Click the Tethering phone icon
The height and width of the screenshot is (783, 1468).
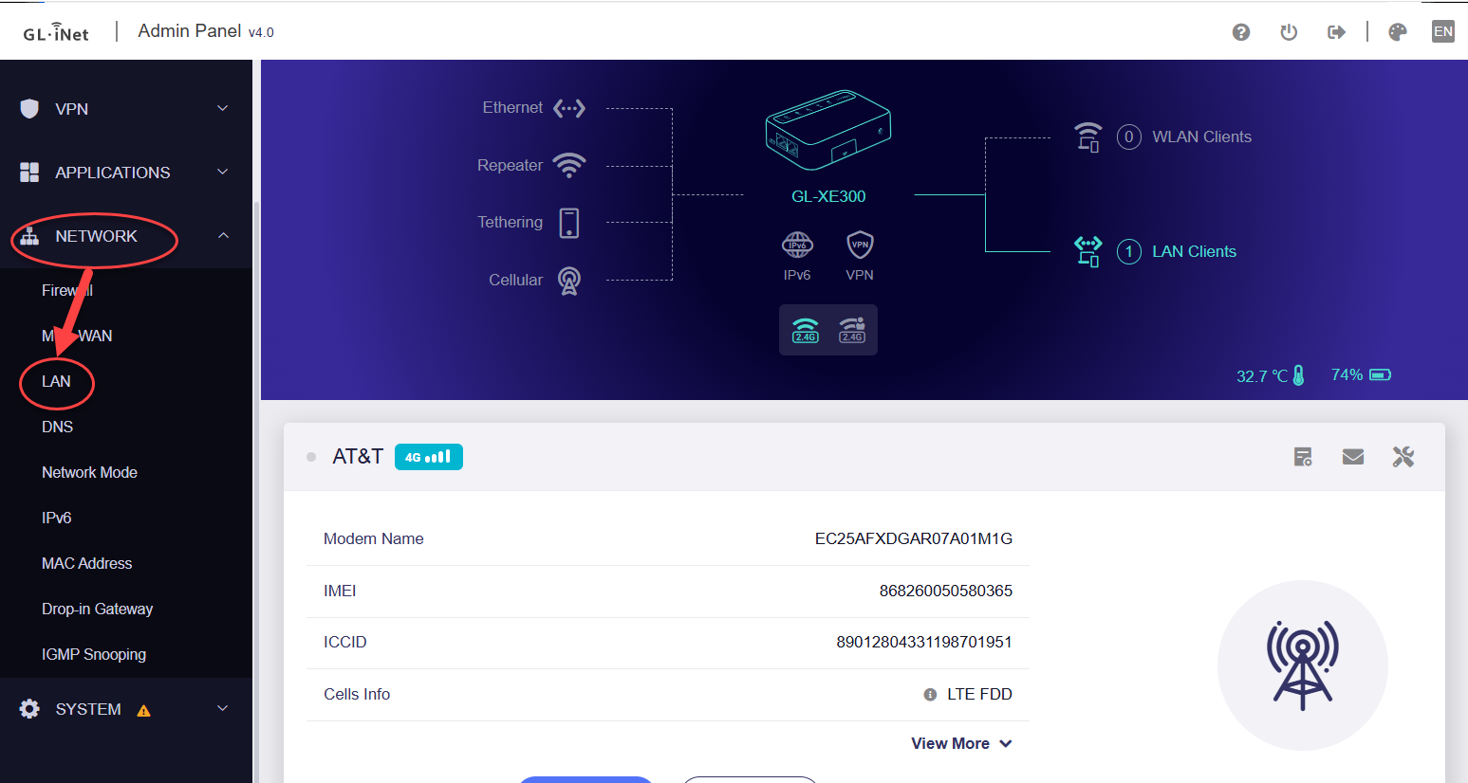click(x=569, y=223)
